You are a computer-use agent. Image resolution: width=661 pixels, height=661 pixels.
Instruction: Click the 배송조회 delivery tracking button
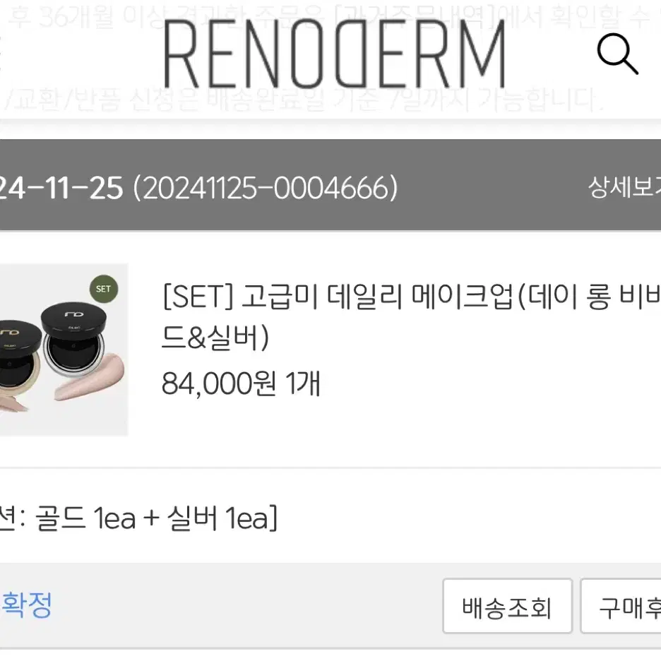[507, 606]
